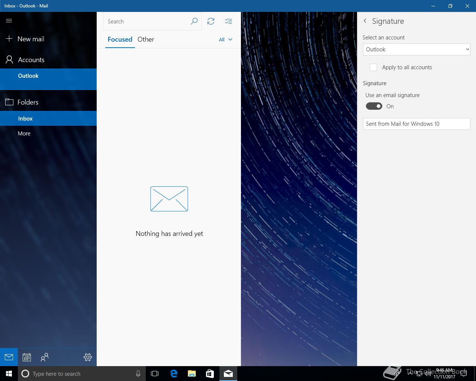
Task: Open Action Center notifications icon
Action: pyautogui.click(x=463, y=374)
